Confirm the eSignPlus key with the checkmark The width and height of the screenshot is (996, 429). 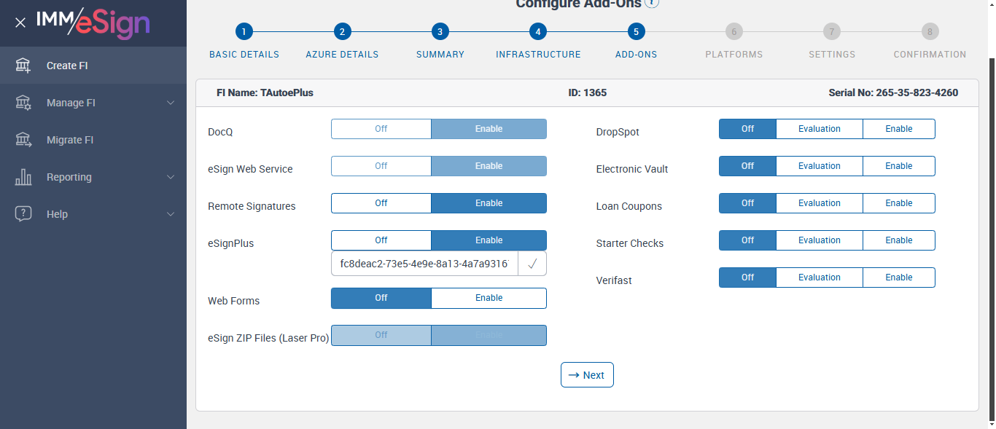click(532, 264)
